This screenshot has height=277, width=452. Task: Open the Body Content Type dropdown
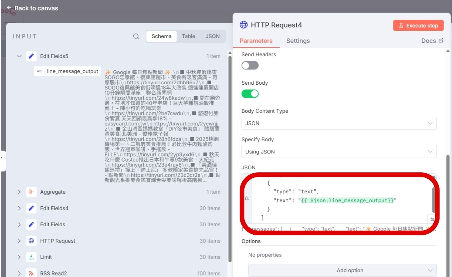pyautogui.click(x=339, y=123)
